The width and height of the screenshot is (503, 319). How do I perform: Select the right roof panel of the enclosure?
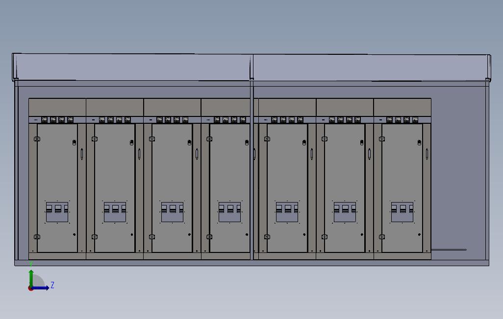click(x=372, y=67)
